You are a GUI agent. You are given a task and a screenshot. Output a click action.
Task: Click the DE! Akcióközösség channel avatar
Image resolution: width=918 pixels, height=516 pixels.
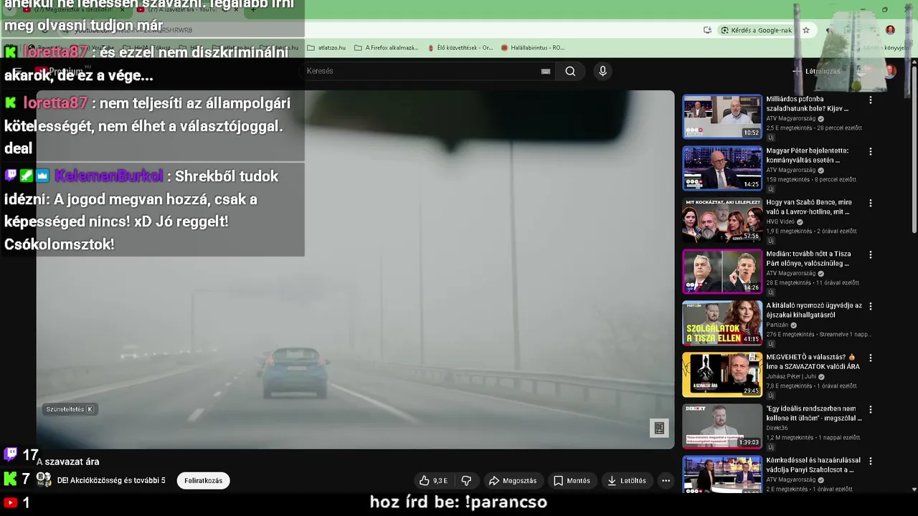tap(44, 479)
